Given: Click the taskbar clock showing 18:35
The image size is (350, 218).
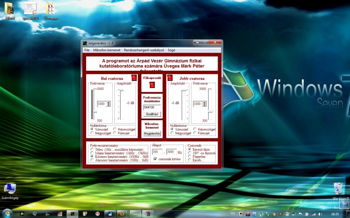Looking at the screenshot, I should coord(335,214).
